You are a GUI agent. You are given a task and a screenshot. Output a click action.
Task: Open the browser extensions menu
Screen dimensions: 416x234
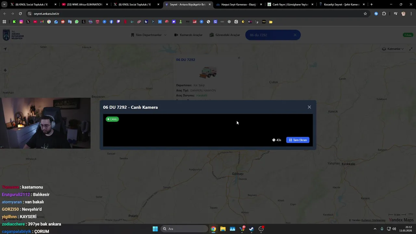(384, 14)
